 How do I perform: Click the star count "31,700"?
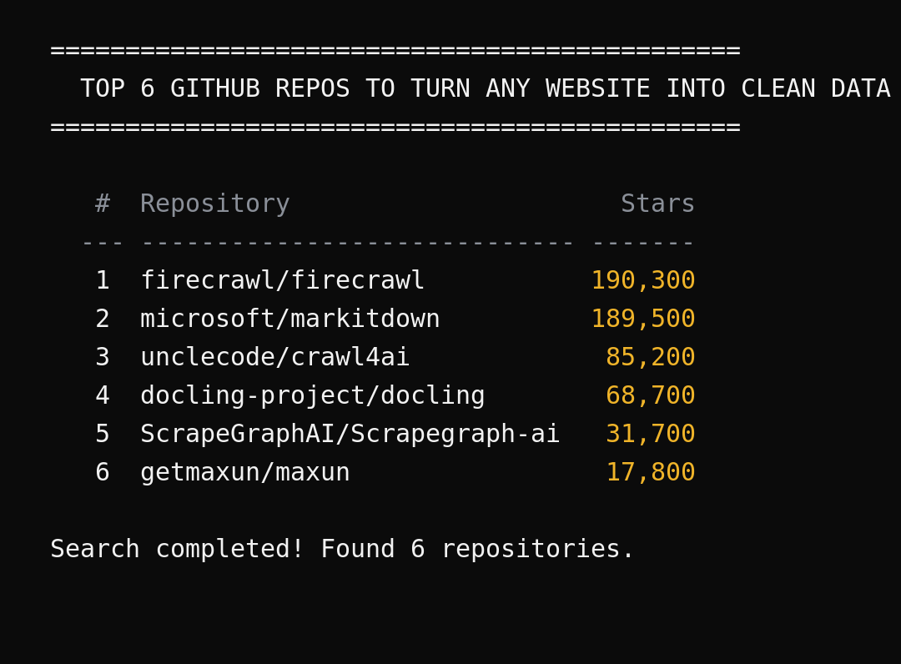pyautogui.click(x=651, y=434)
